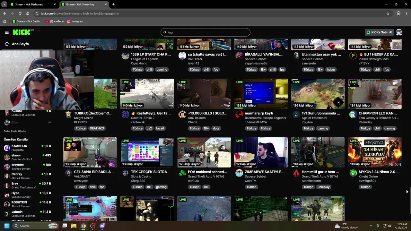
Task: Click 'ARC Raiders' category text
Action: (197, 118)
